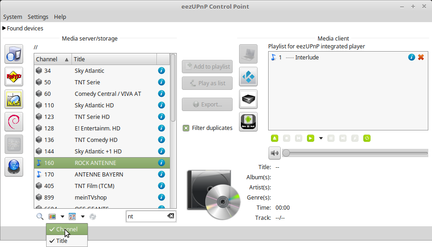Mute the volume speaker button

coord(275,153)
